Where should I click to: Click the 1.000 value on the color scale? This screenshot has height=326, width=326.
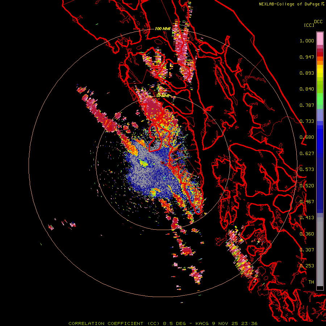tap(307, 41)
